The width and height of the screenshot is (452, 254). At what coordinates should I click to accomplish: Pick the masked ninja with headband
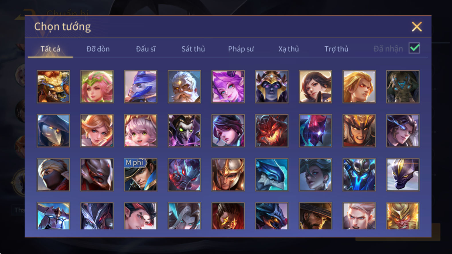point(53,175)
